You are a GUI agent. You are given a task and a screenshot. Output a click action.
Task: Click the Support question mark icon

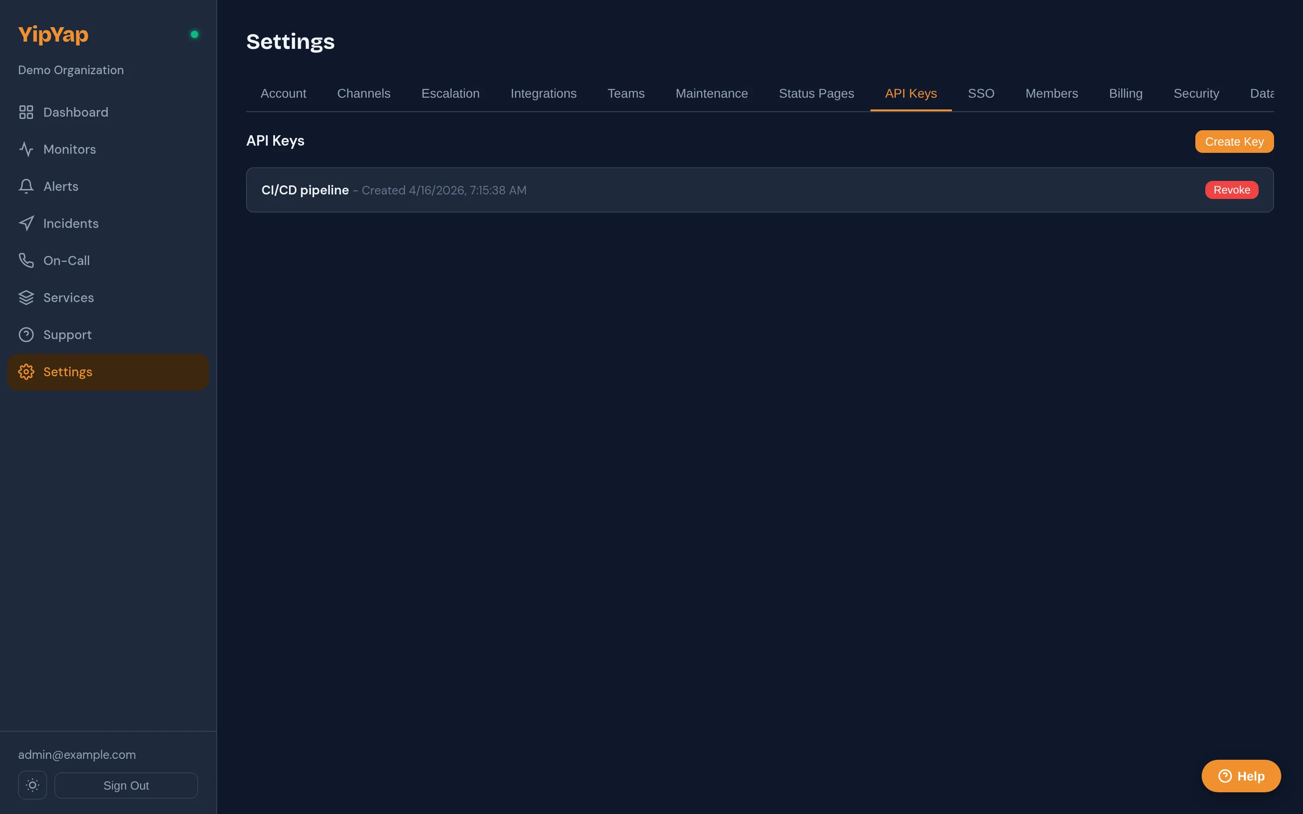coord(26,334)
